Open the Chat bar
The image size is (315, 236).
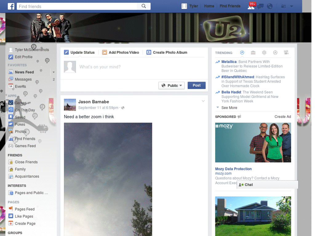(268, 185)
